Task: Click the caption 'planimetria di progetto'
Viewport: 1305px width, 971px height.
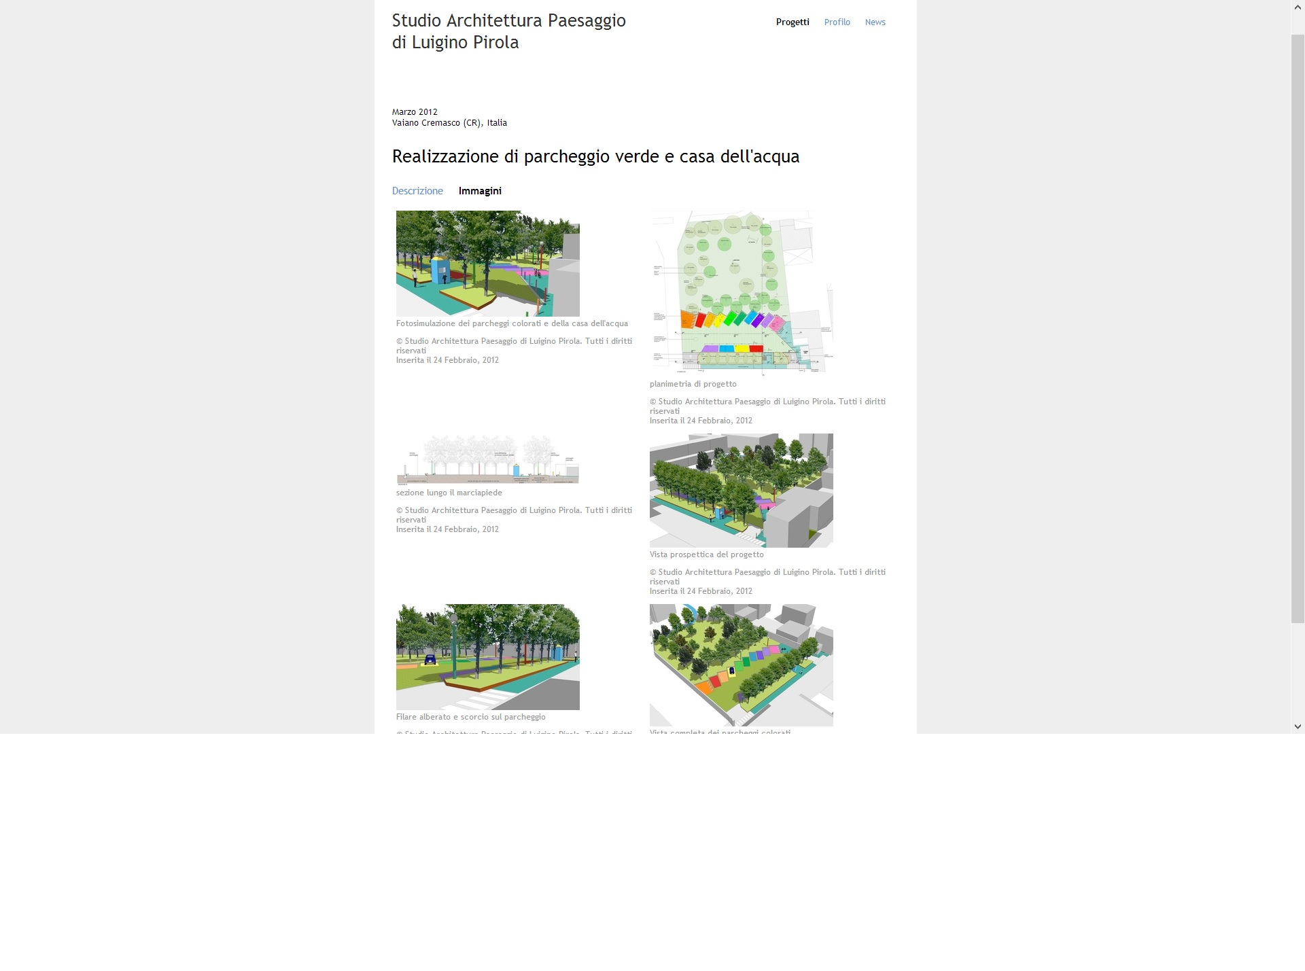Action: click(693, 384)
